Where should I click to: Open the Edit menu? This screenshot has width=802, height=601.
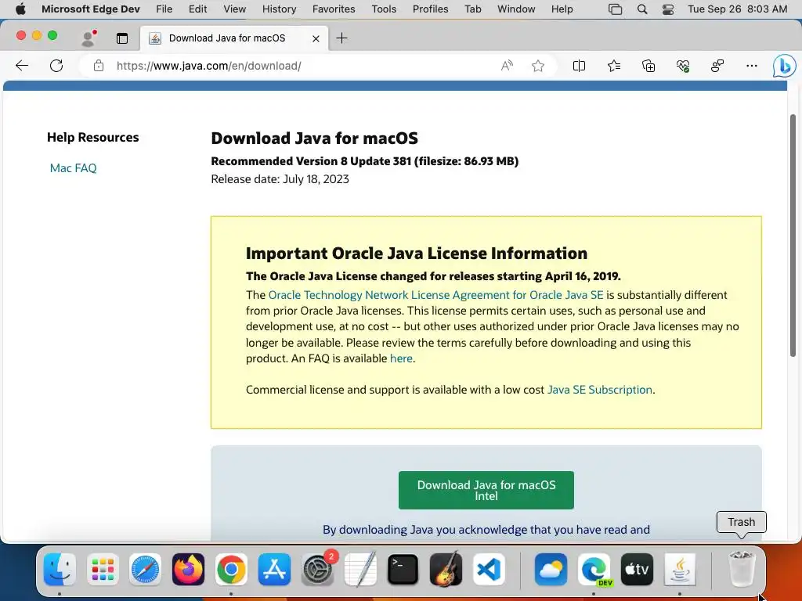[x=197, y=9]
